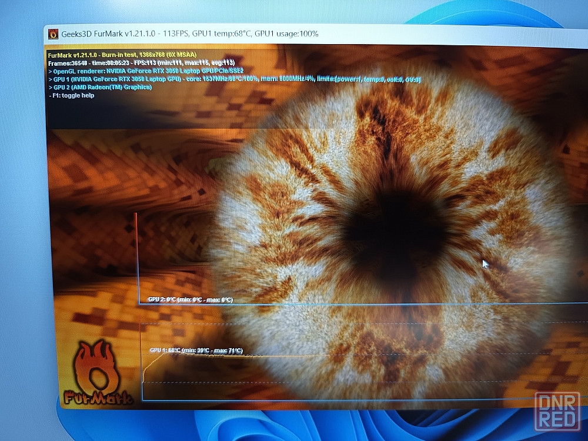The height and width of the screenshot is (441, 588).
Task: Click the GPU 1 RTX 3050 core clock line
Action: pyautogui.click(x=235, y=79)
